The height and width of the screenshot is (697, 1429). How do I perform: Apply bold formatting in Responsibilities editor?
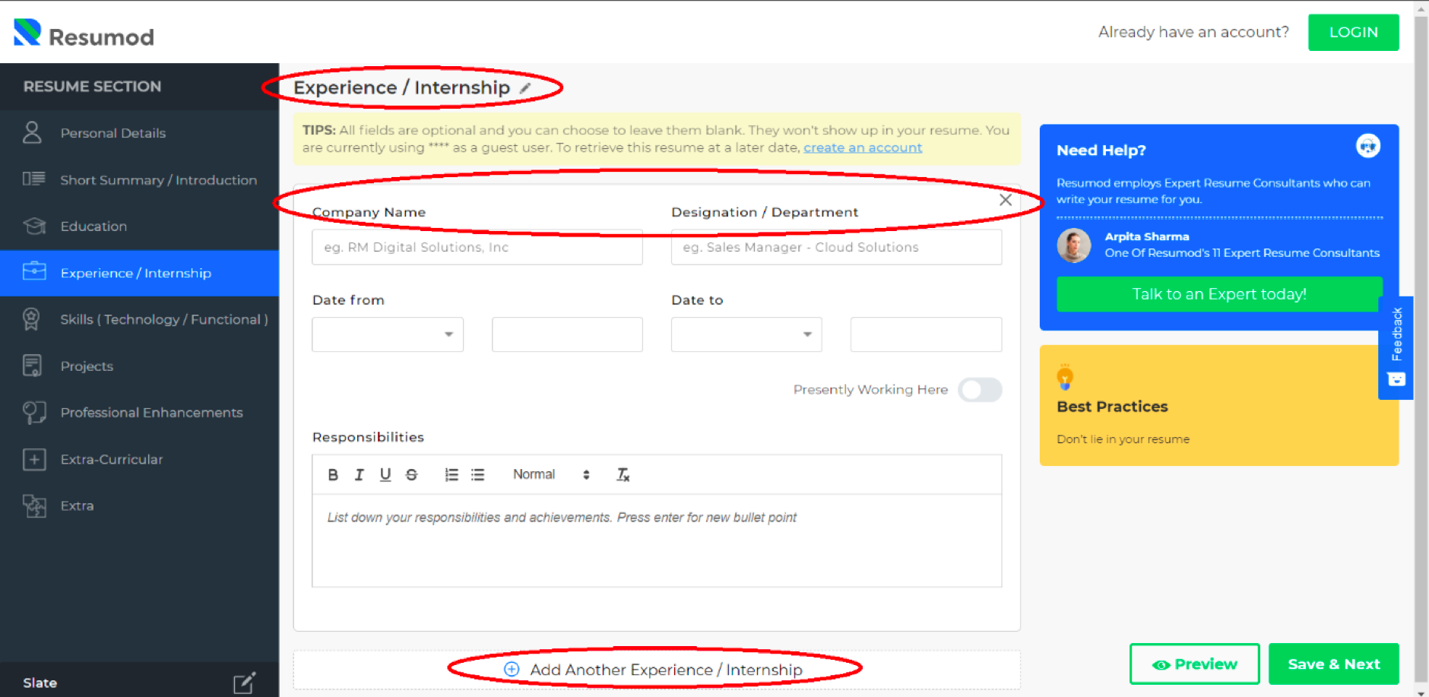[333, 474]
